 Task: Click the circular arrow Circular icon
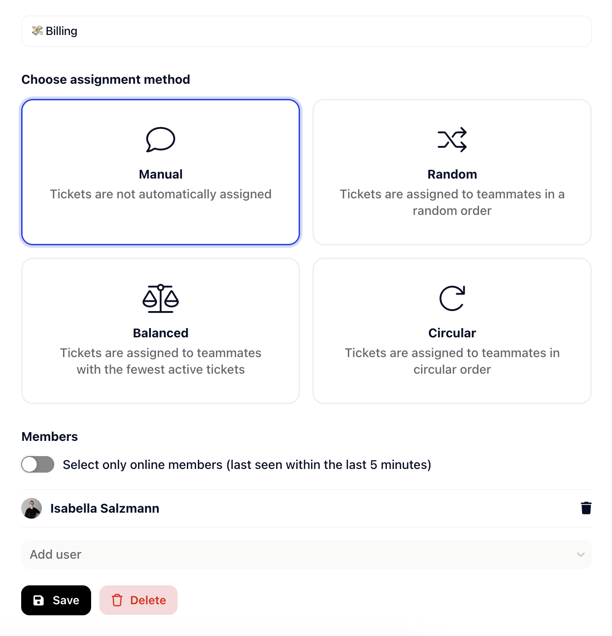[x=452, y=298]
